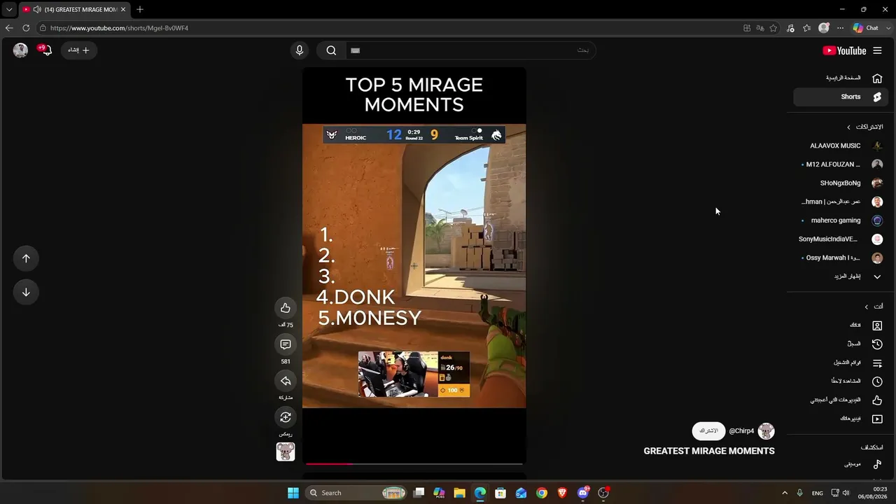Open File Explorer from the taskbar

[x=460, y=493]
